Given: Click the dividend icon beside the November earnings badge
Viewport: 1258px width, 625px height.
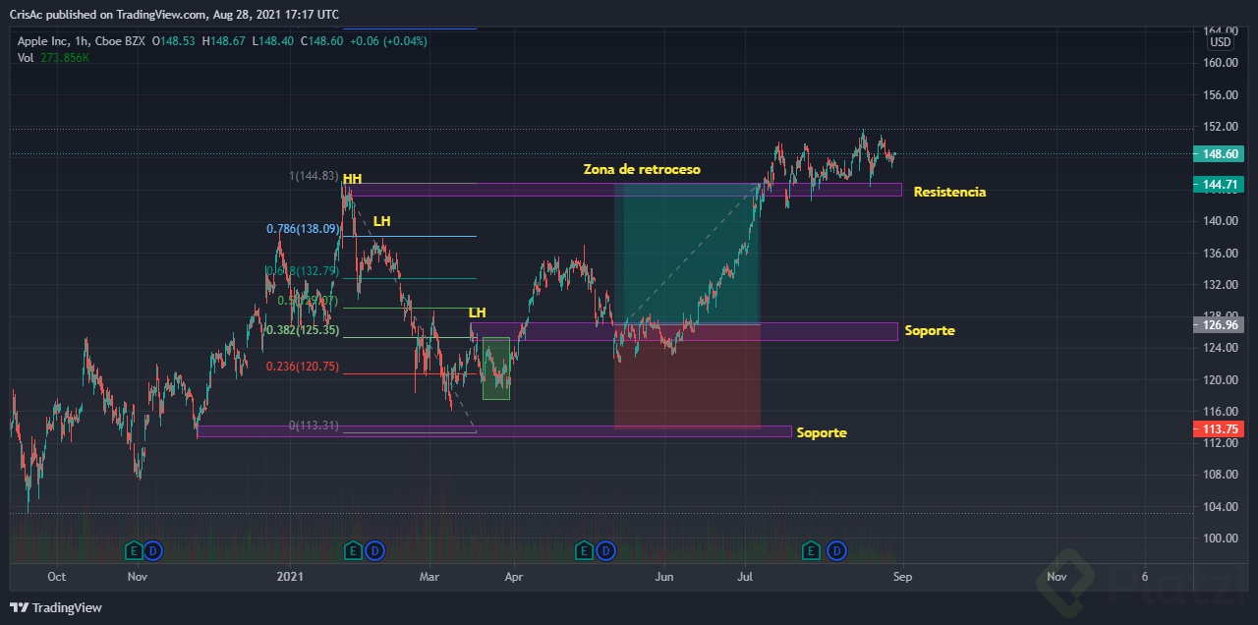Looking at the screenshot, I should click(155, 551).
